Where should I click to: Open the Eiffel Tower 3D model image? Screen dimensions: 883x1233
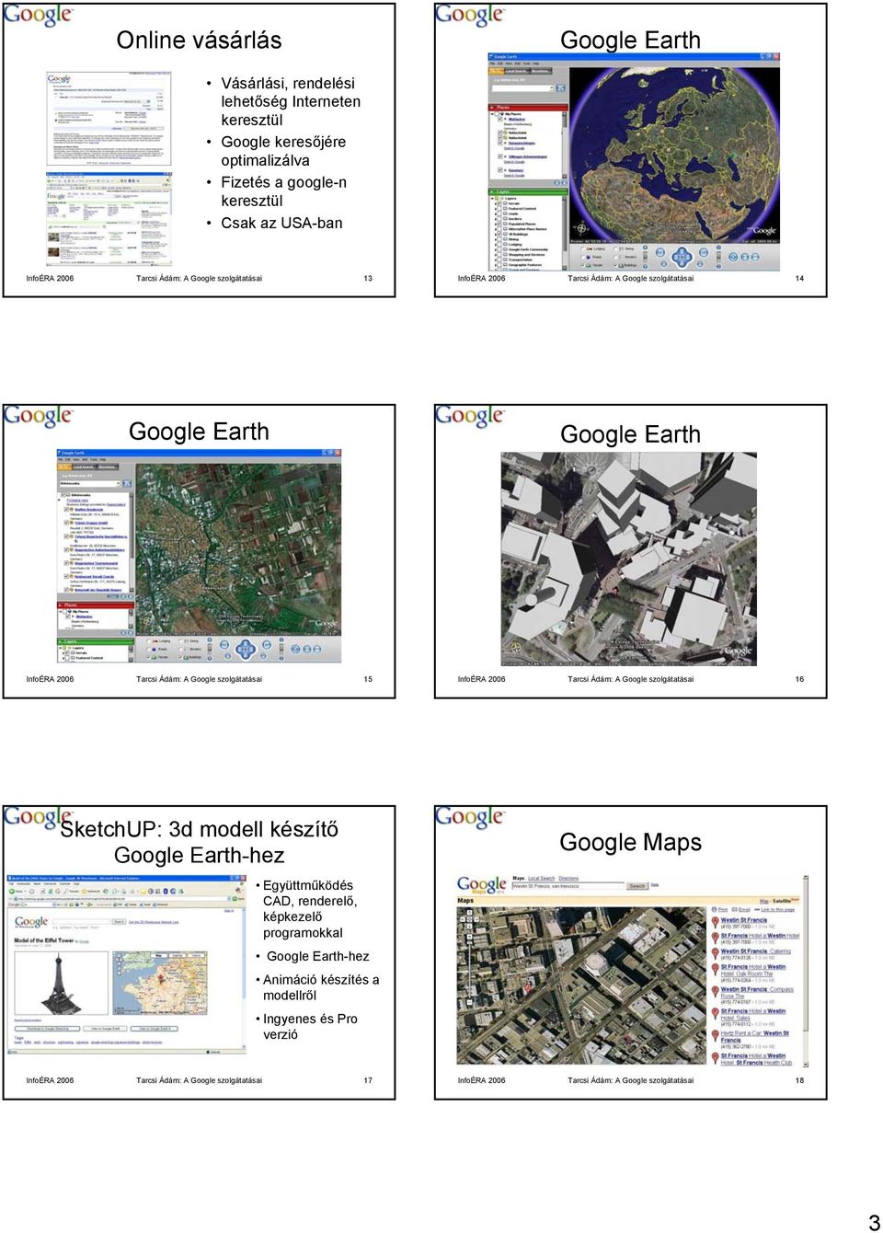coord(62,983)
